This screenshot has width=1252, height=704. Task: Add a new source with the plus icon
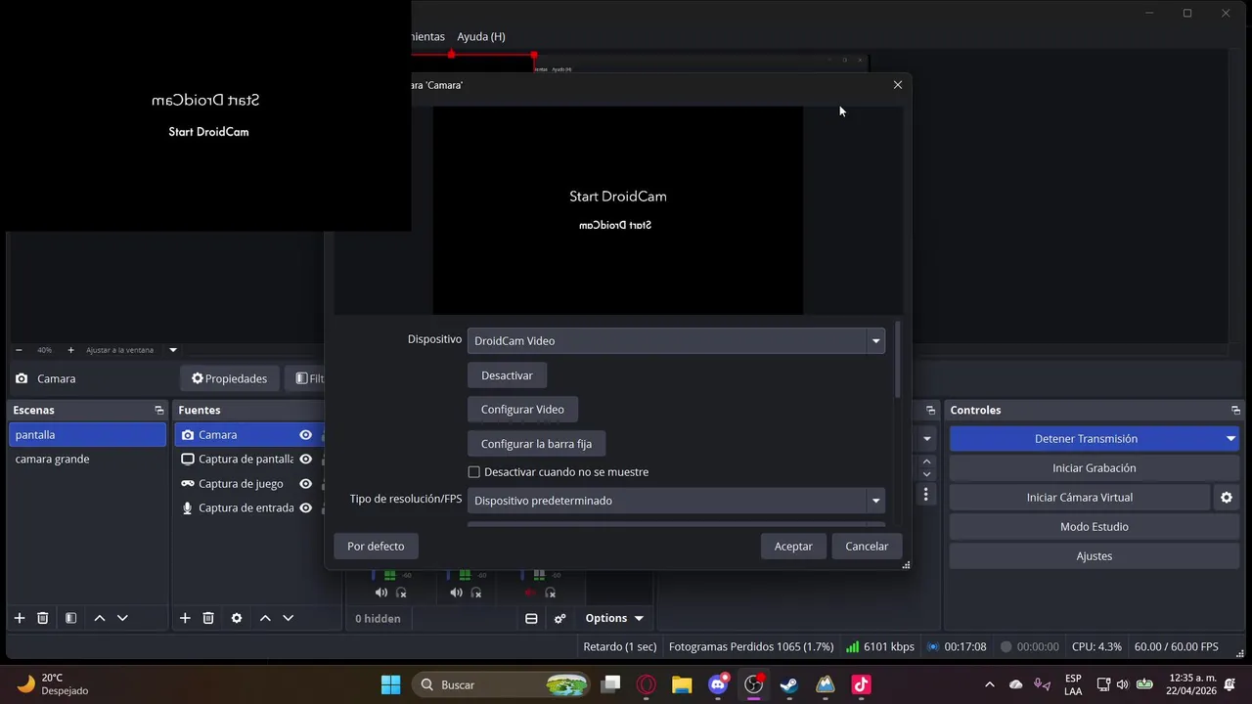185,618
